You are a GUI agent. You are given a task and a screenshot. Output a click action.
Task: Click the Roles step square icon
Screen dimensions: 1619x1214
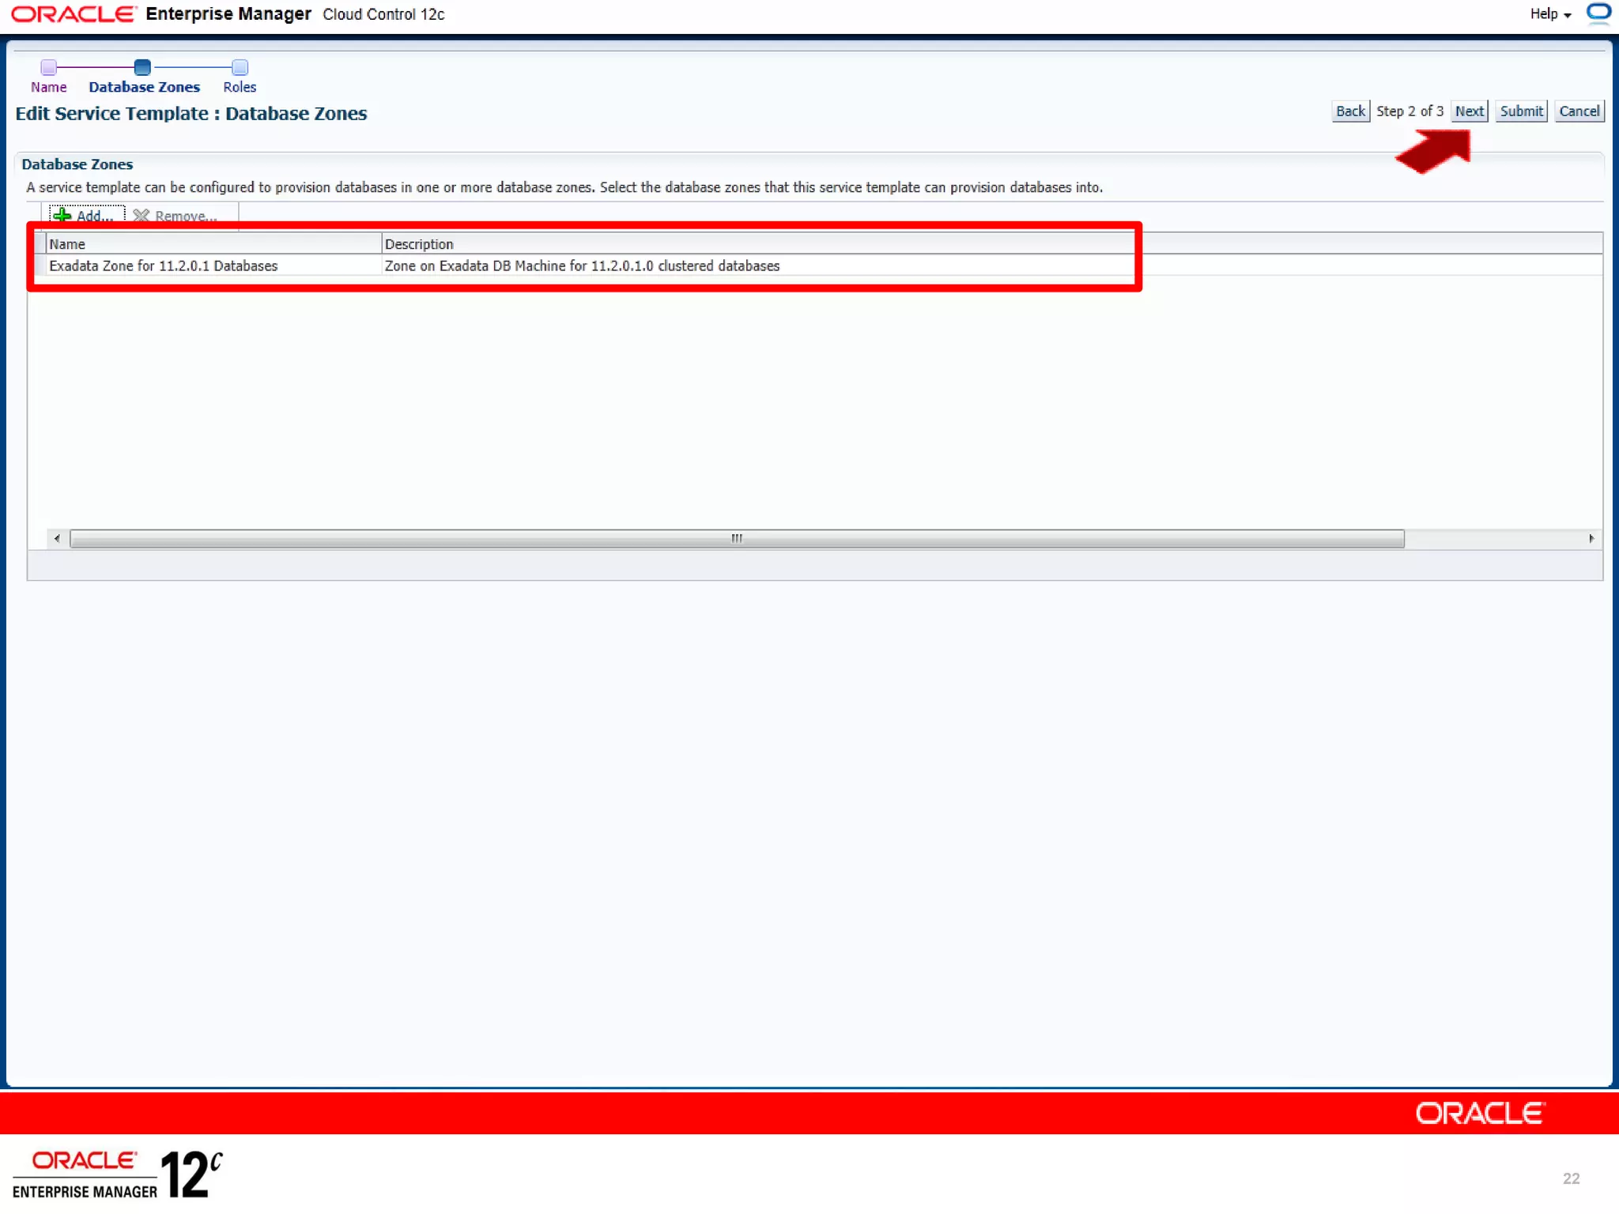coord(240,67)
